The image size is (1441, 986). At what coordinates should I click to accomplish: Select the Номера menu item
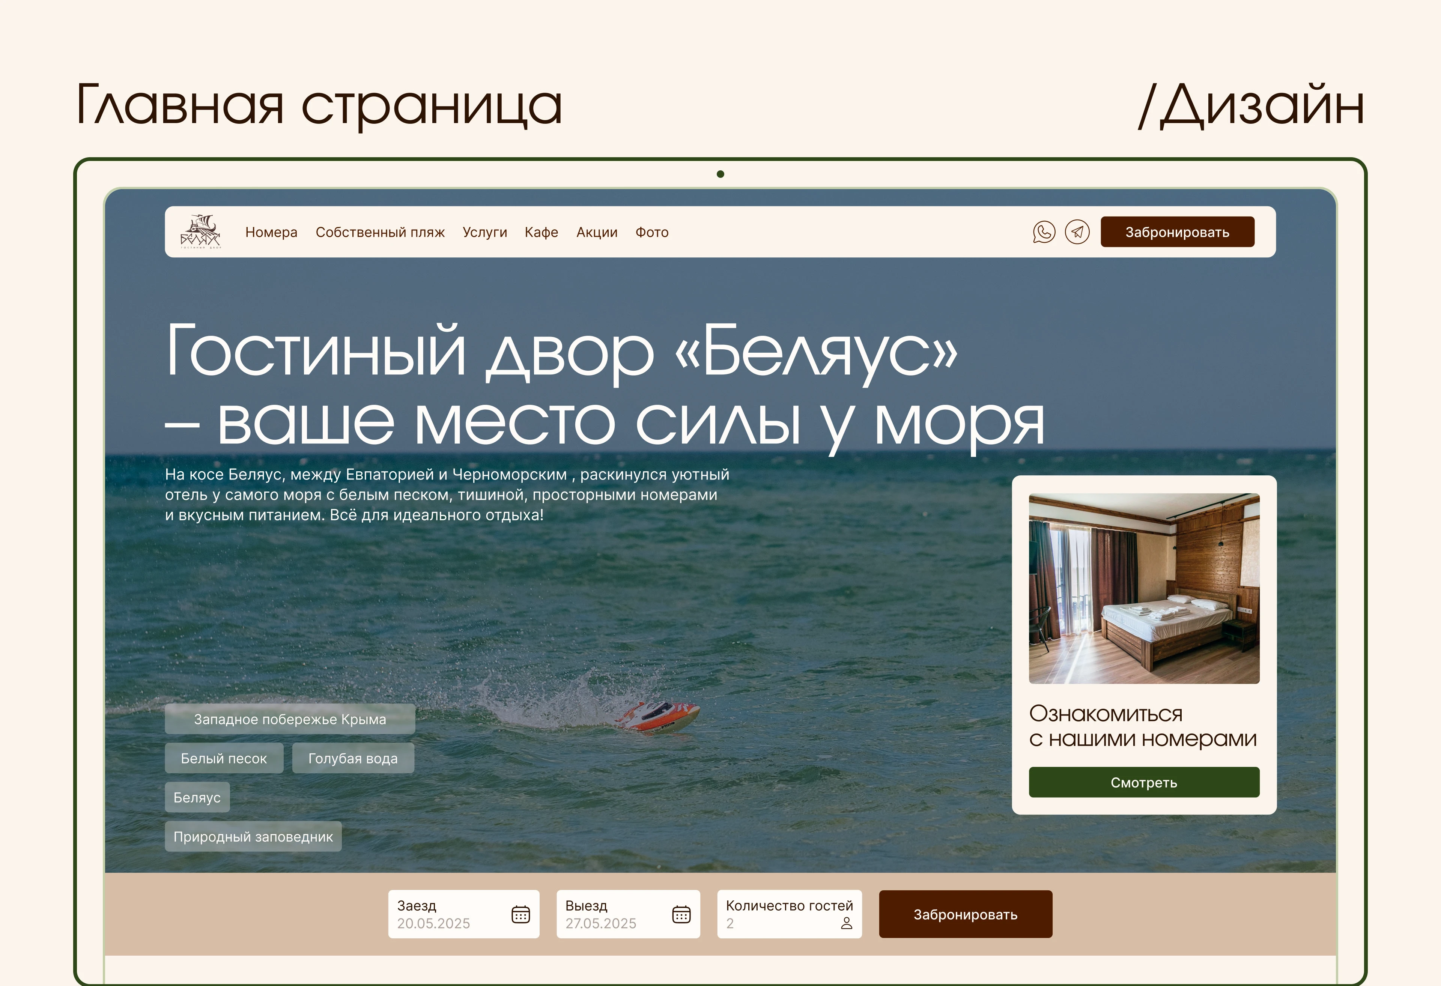272,232
